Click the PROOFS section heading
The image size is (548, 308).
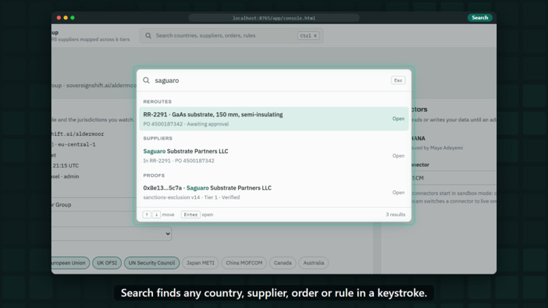pyautogui.click(x=154, y=175)
